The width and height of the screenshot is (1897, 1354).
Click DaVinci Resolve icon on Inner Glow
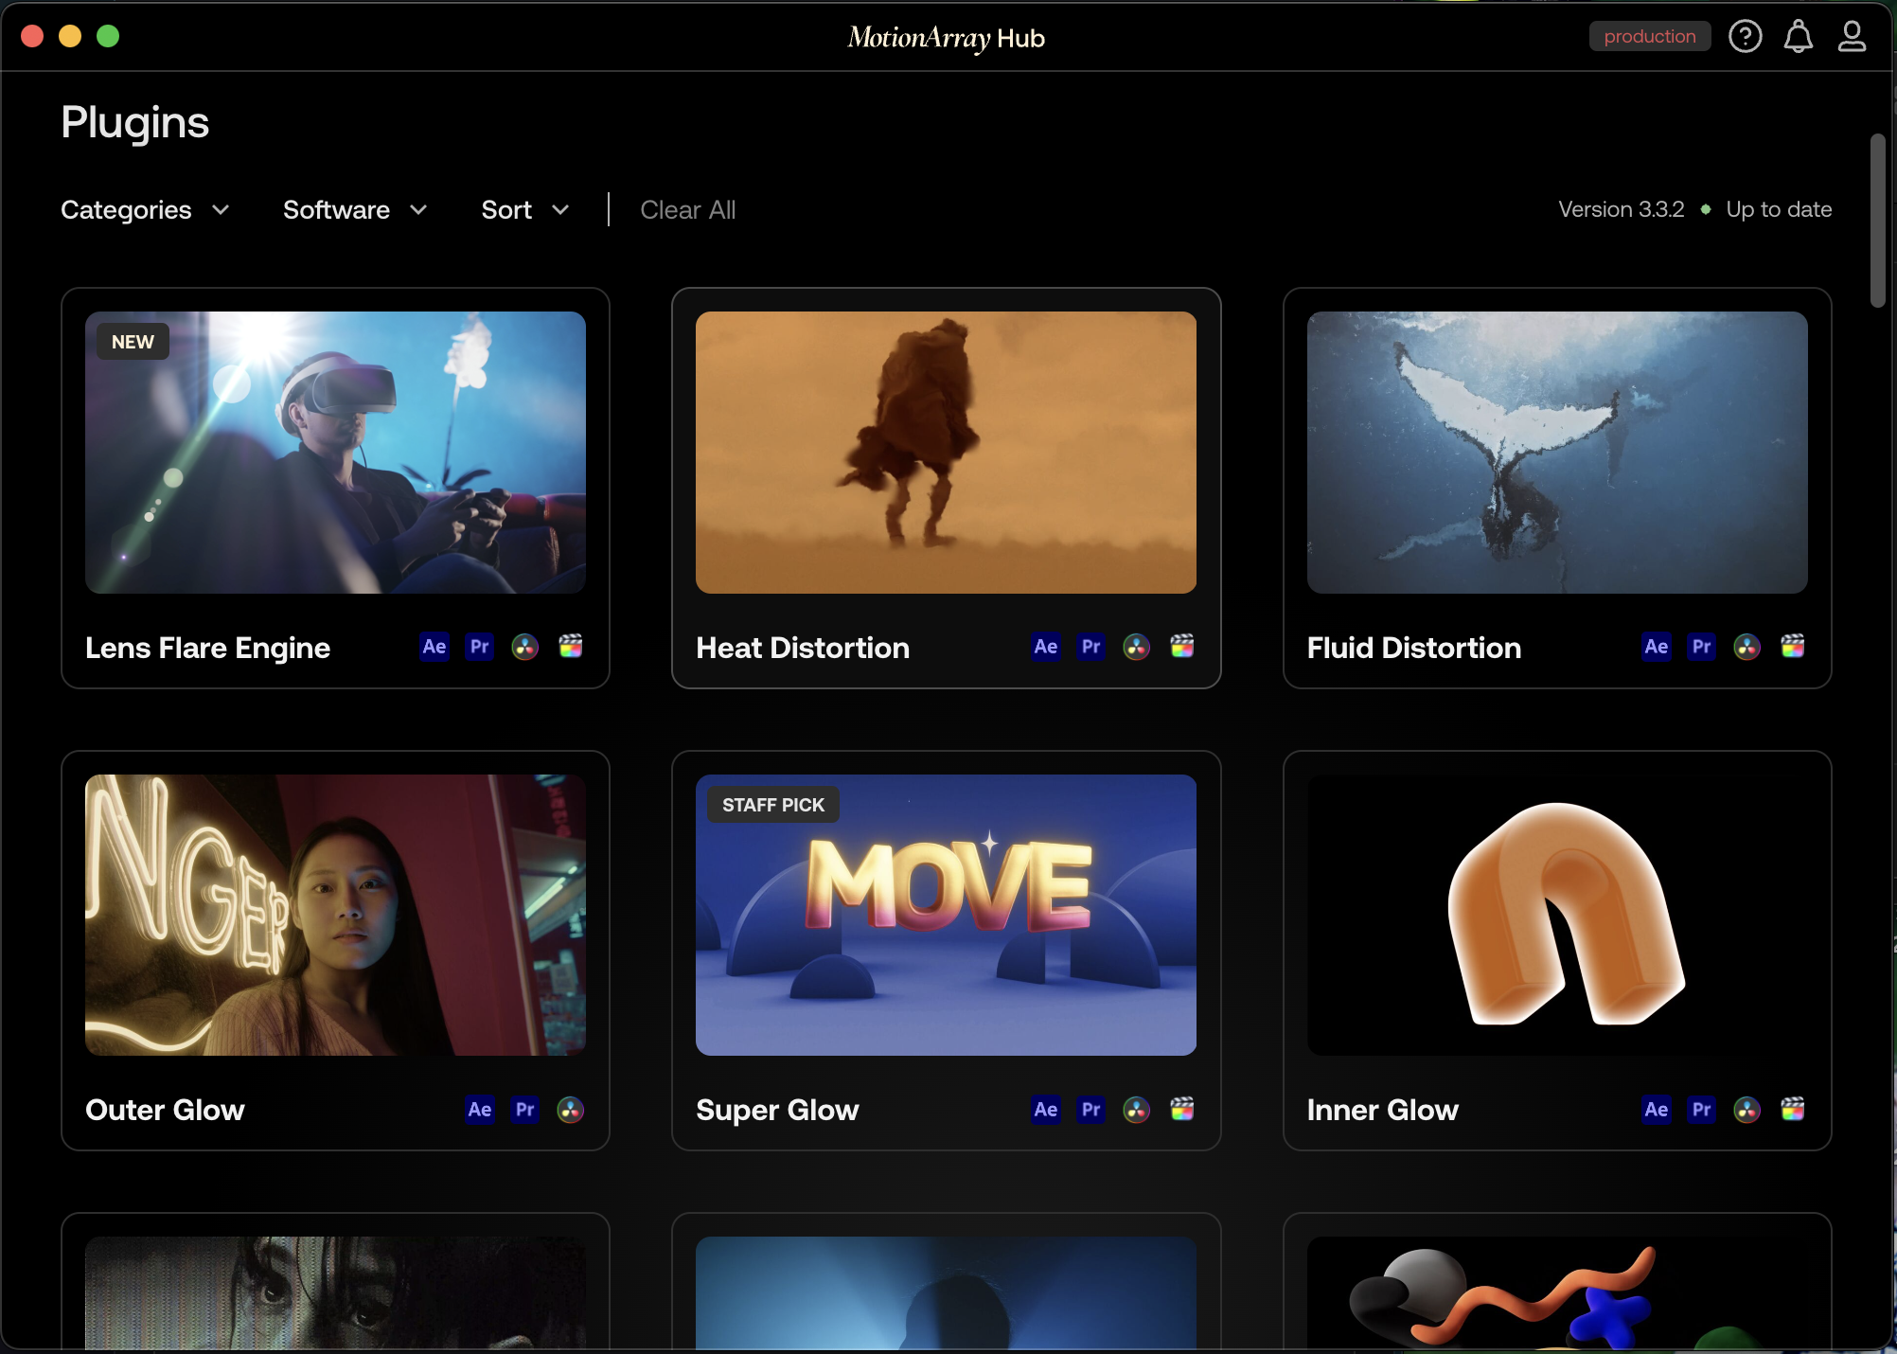[x=1747, y=1110]
